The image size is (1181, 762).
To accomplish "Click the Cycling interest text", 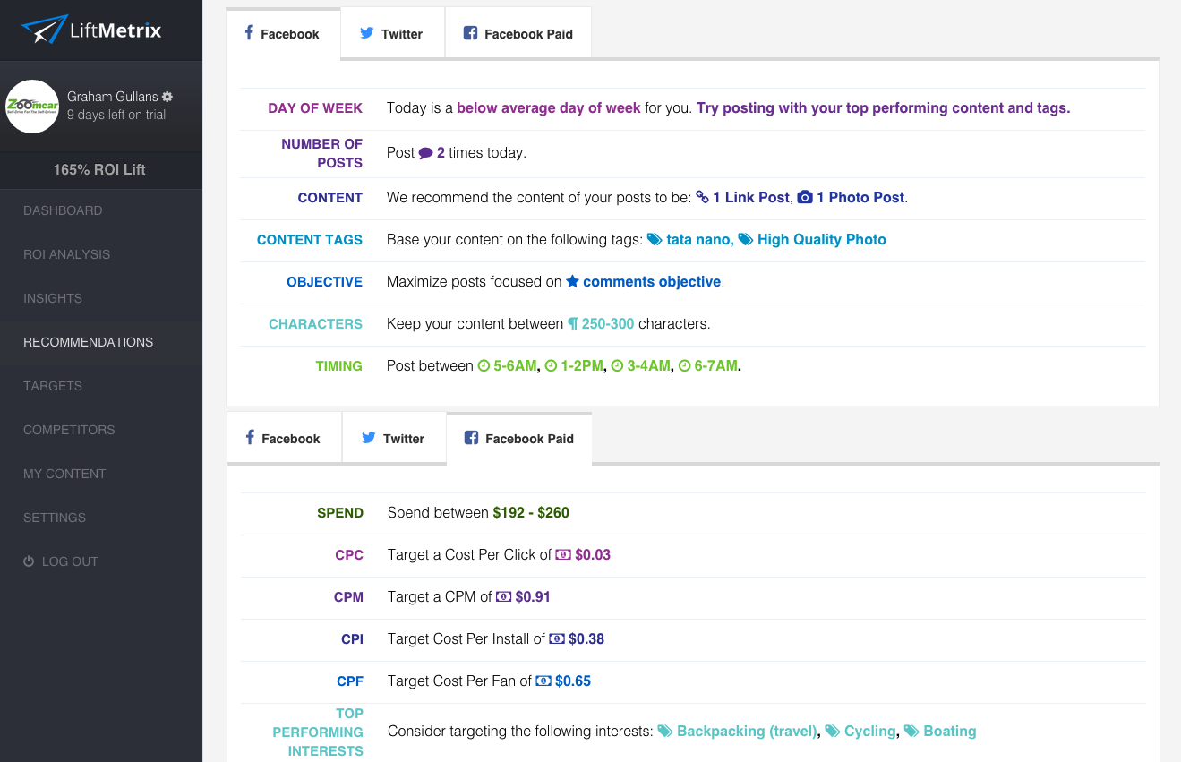I will pyautogui.click(x=870, y=731).
